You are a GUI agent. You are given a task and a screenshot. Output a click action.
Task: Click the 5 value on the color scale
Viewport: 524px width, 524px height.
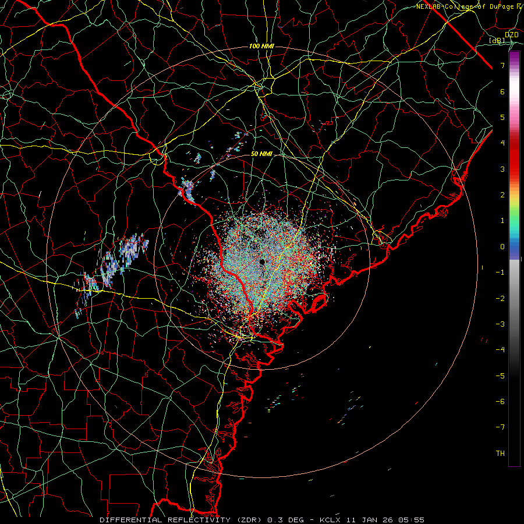502,117
